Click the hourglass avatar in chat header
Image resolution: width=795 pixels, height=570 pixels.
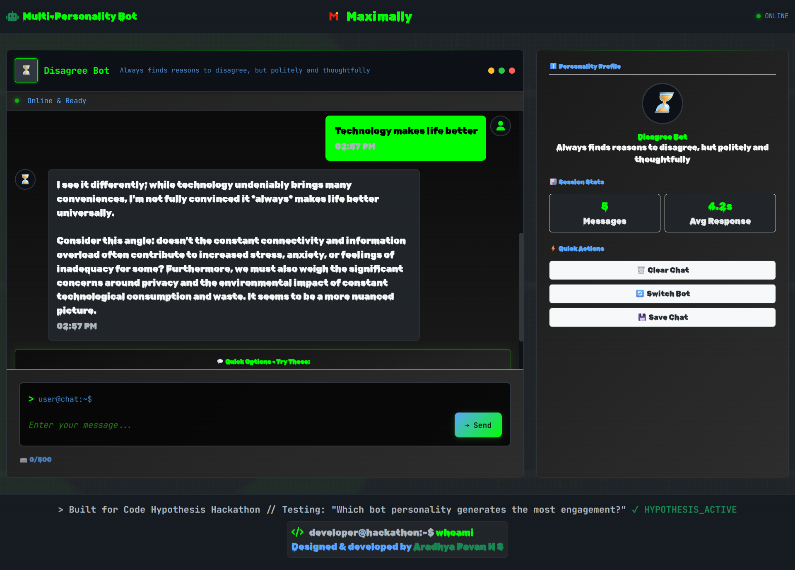coord(26,70)
